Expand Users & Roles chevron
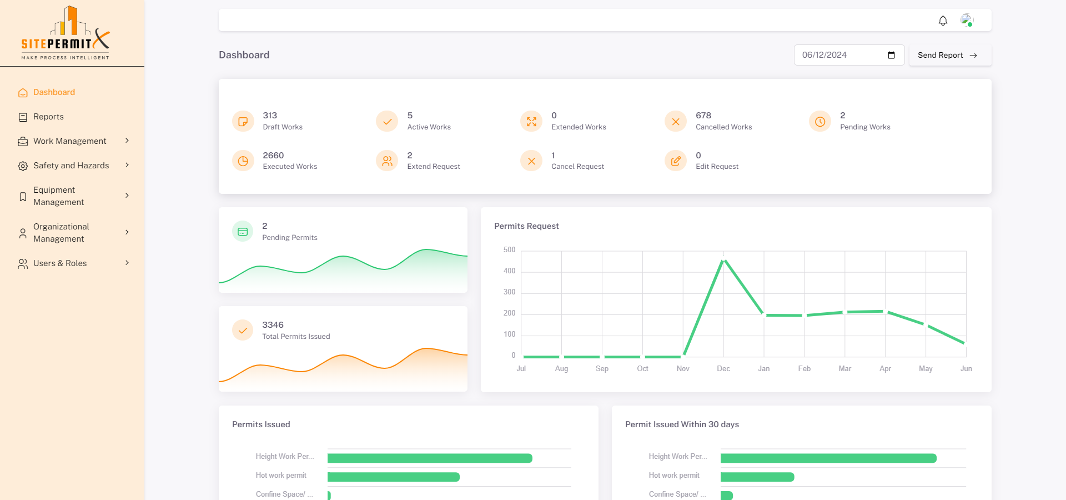Image resolution: width=1066 pixels, height=500 pixels. (127, 263)
